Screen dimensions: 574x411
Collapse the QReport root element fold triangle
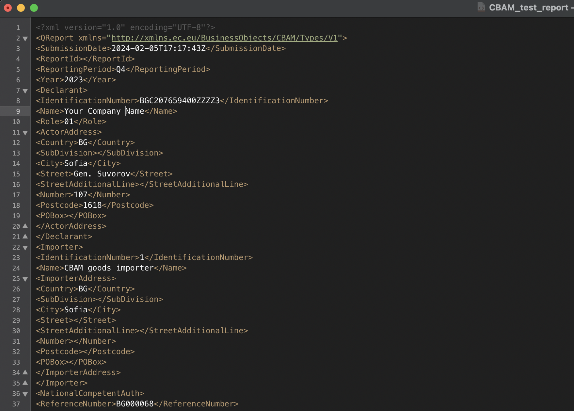click(25, 38)
